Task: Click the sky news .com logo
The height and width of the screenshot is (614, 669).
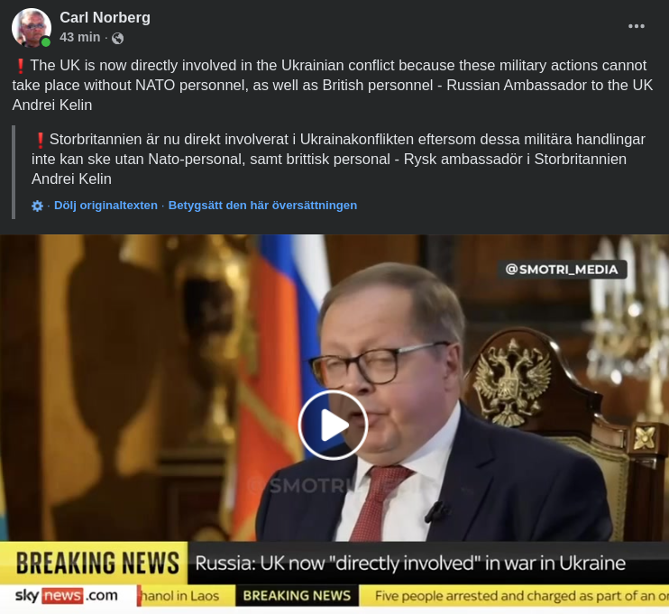Action: [67, 595]
